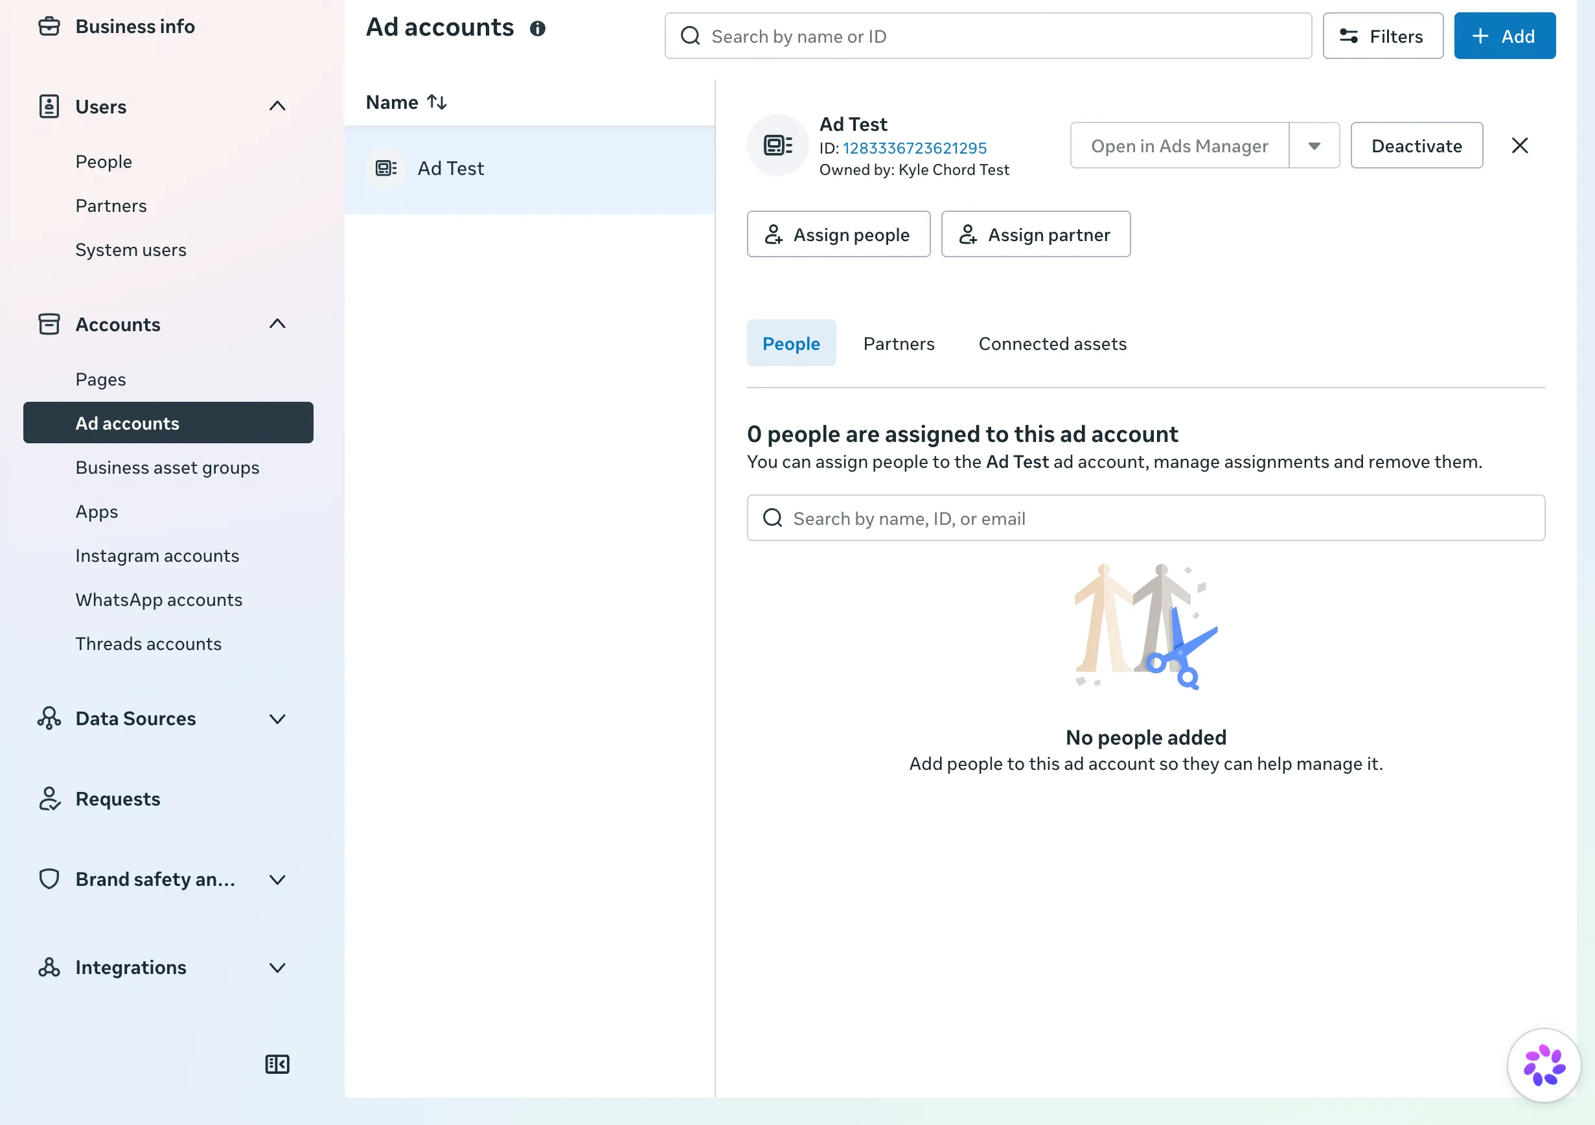1595x1125 pixels.
Task: Open the Filters button
Action: [x=1383, y=36]
